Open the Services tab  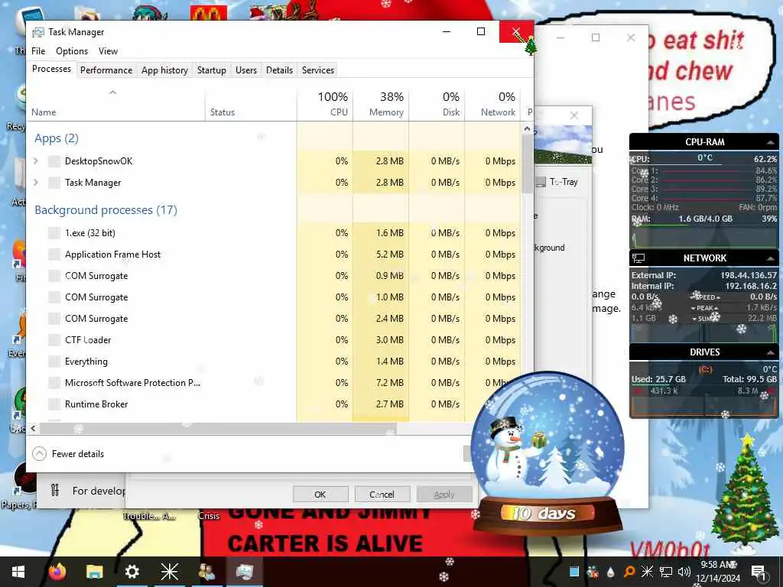pos(317,70)
